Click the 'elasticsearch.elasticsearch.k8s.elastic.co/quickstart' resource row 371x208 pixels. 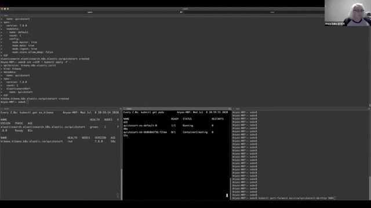coord(43,127)
